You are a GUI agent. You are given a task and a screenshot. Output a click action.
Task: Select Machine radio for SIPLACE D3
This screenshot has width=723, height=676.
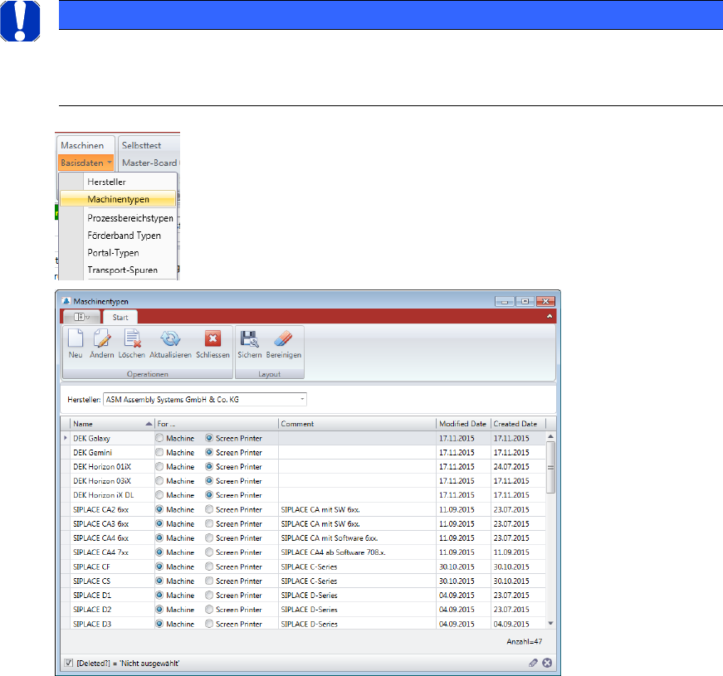tap(159, 624)
